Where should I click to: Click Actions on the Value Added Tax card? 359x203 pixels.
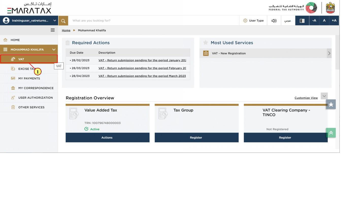[x=108, y=137]
